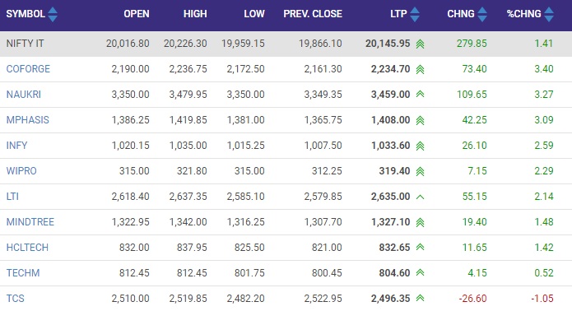Open the MPHASIS symbol link

(28, 120)
